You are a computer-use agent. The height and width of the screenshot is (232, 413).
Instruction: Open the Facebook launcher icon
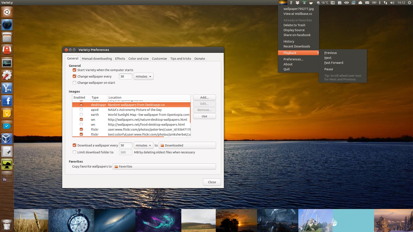[7, 101]
